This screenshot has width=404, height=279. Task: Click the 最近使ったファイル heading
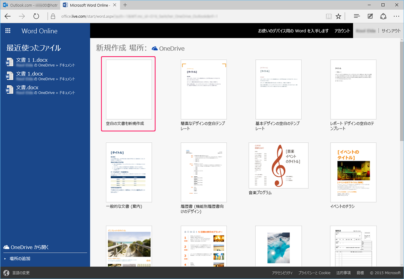[x=34, y=48]
